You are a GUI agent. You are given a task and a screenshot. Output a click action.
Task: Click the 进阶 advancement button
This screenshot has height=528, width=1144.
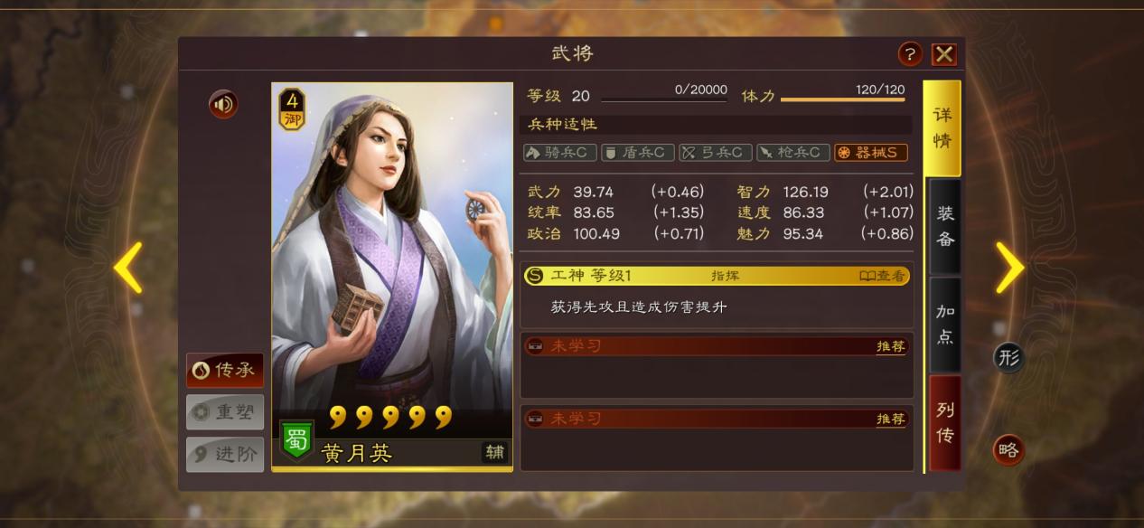coord(225,454)
